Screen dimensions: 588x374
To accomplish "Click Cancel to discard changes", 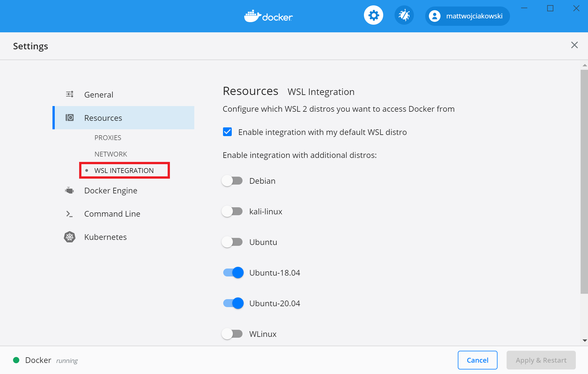I will tap(477, 360).
